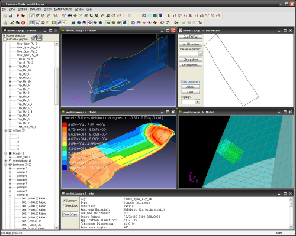Open the File menu
The height and width of the screenshot is (236, 296).
click(4, 9)
